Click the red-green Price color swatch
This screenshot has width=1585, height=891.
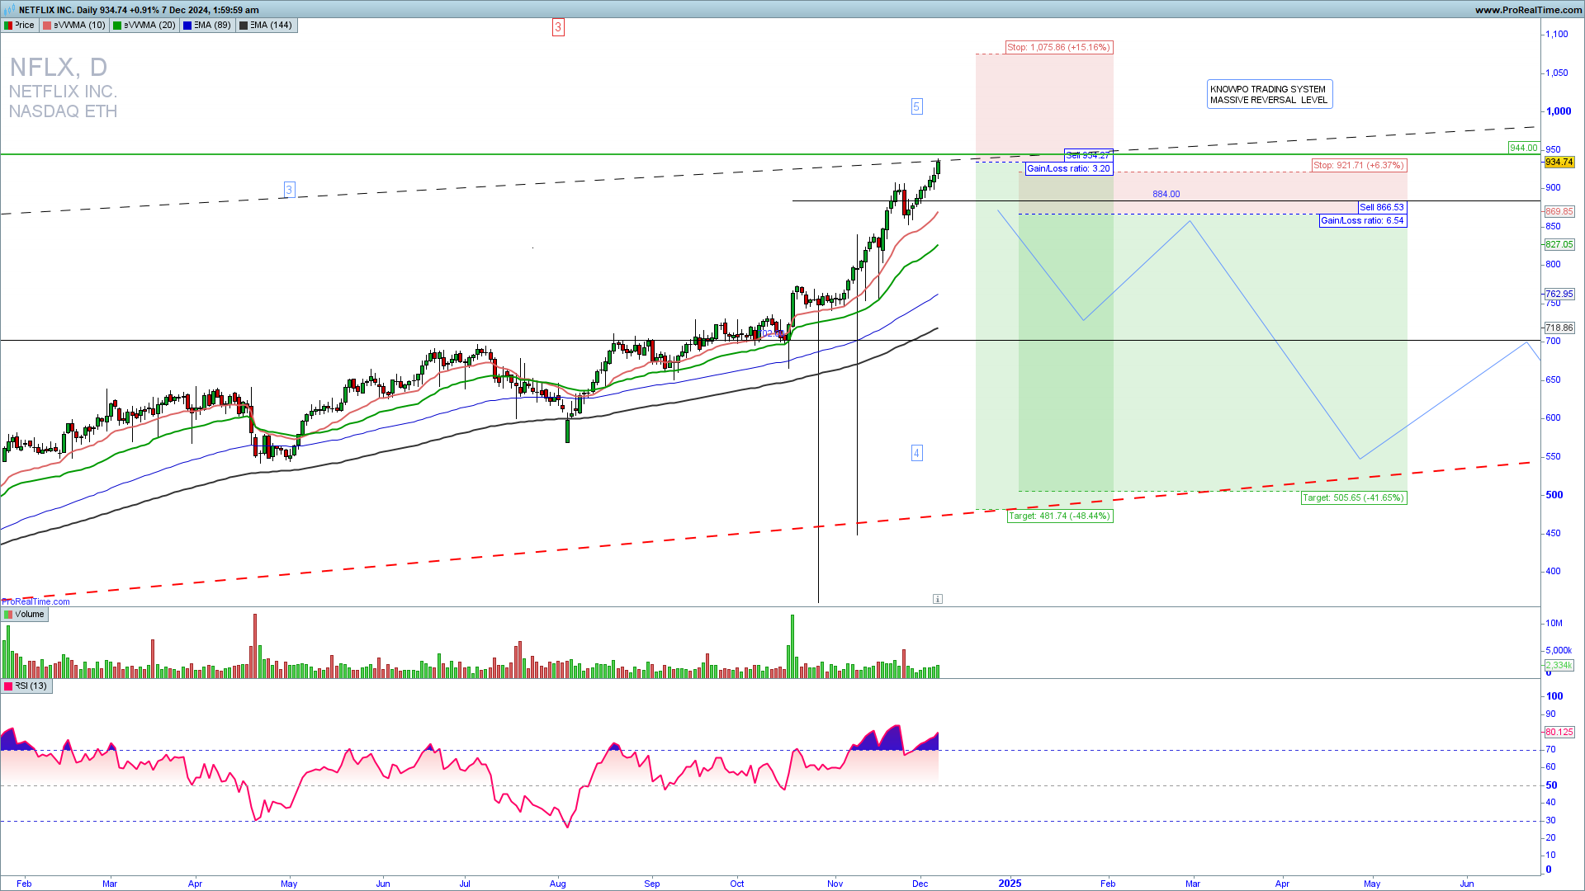coord(8,25)
